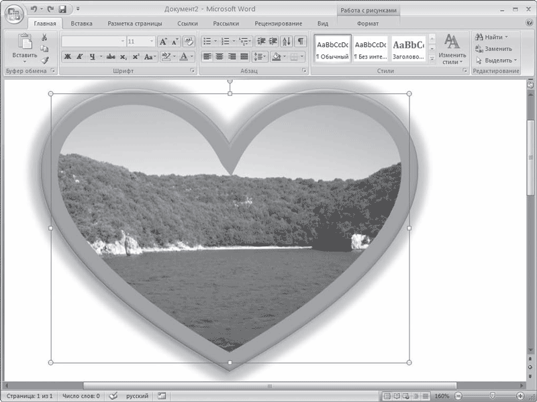Screen dimensions: 537x402
Task: Click the Заменить button
Action: (x=493, y=48)
